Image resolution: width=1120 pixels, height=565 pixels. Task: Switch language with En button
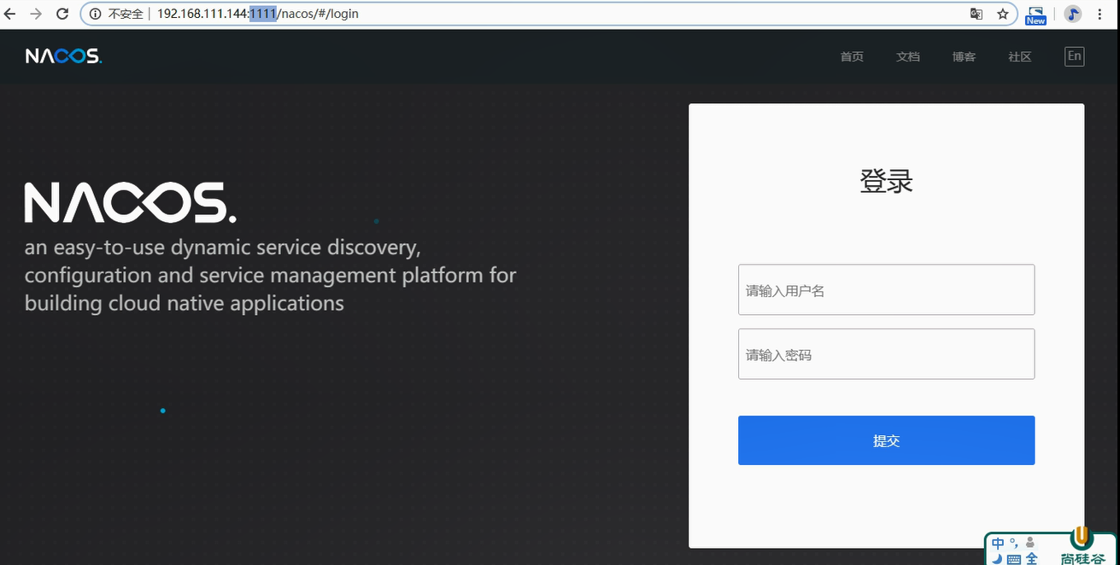1074,56
